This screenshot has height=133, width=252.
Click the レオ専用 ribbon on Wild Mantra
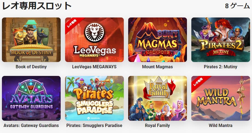198,82
